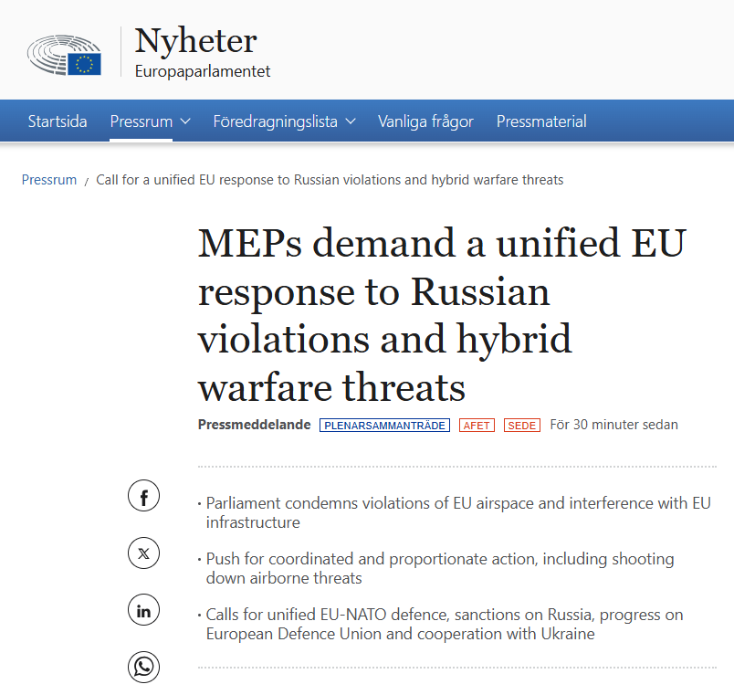Screen dimensions: 734x695
Task: Open the Startsida menu item
Action: (x=58, y=121)
